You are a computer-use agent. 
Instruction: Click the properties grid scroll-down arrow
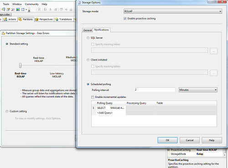pos(224,155)
